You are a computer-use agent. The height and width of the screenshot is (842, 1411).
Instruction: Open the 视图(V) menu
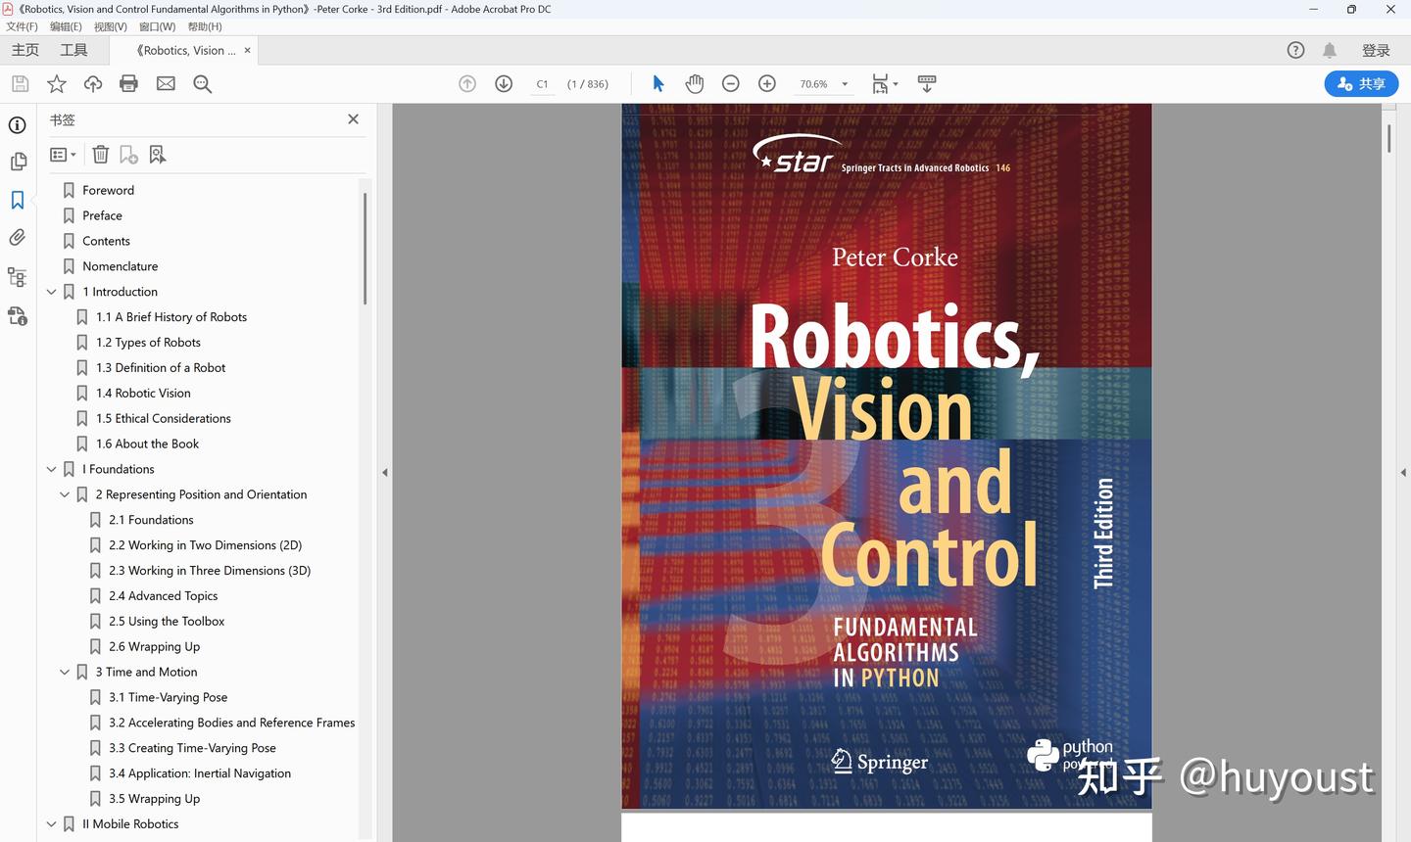[x=110, y=26]
